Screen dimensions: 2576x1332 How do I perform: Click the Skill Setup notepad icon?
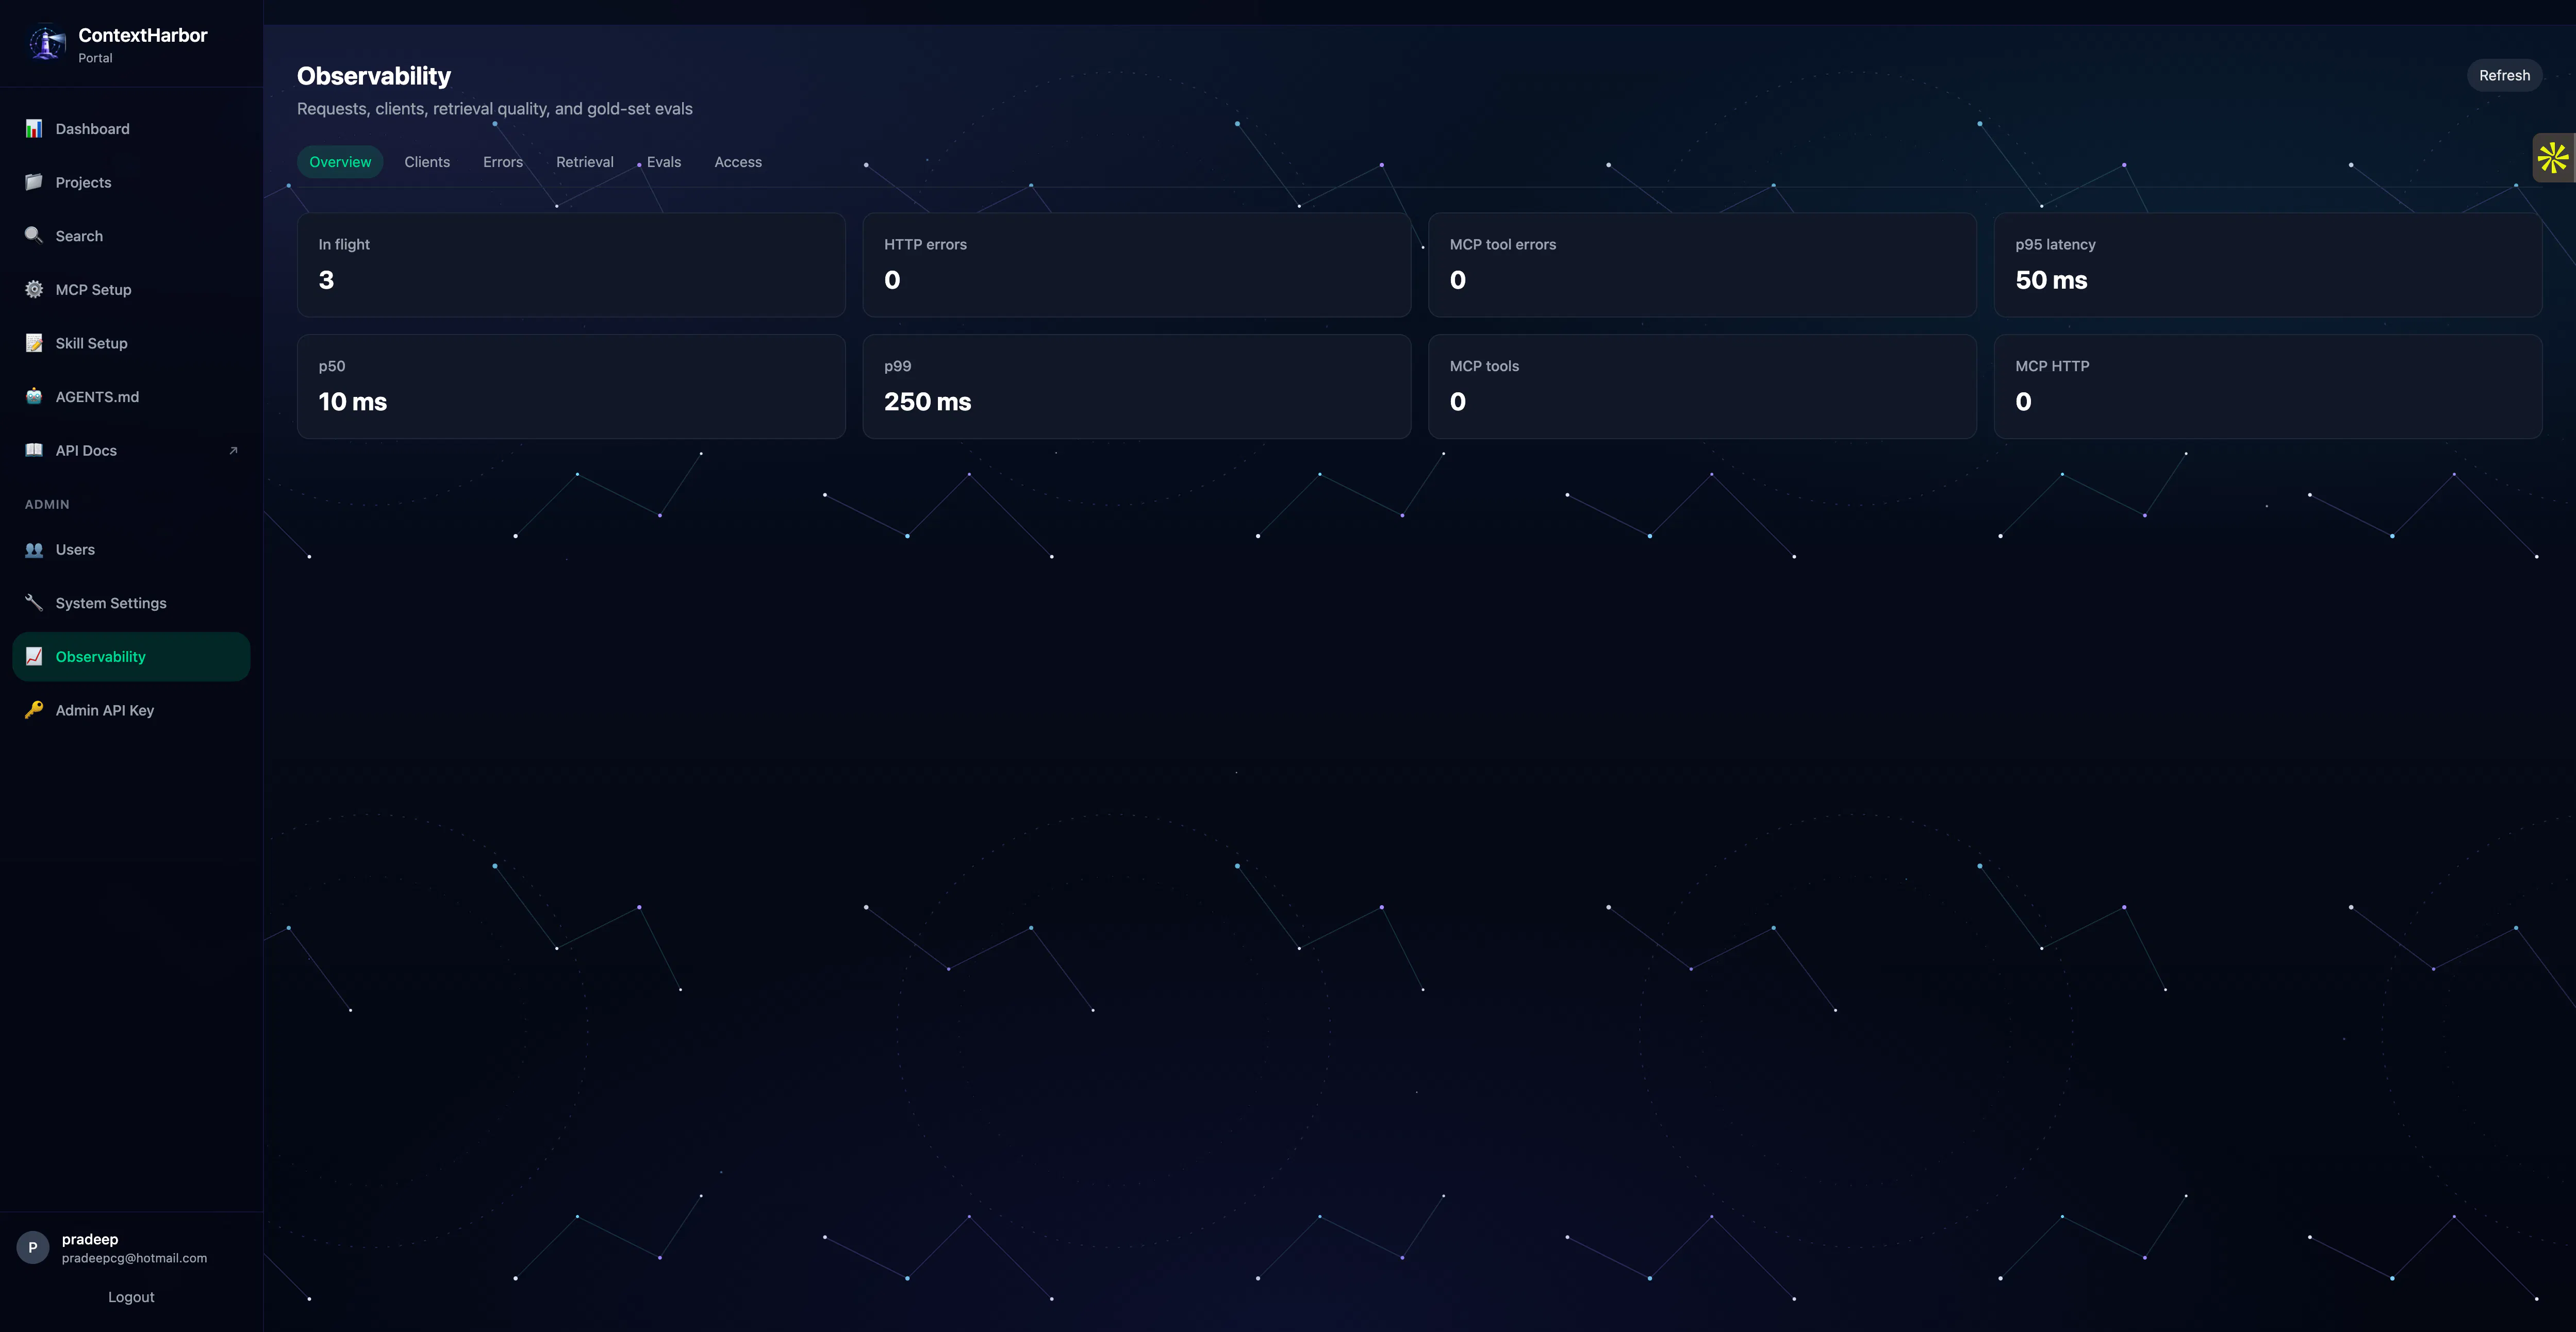[x=34, y=343]
